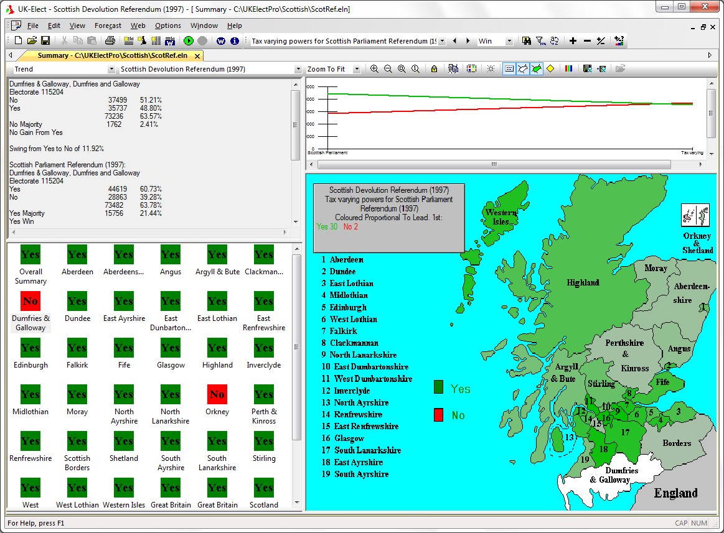Toggle the map outline view button
The image size is (724, 533).
tap(523, 69)
